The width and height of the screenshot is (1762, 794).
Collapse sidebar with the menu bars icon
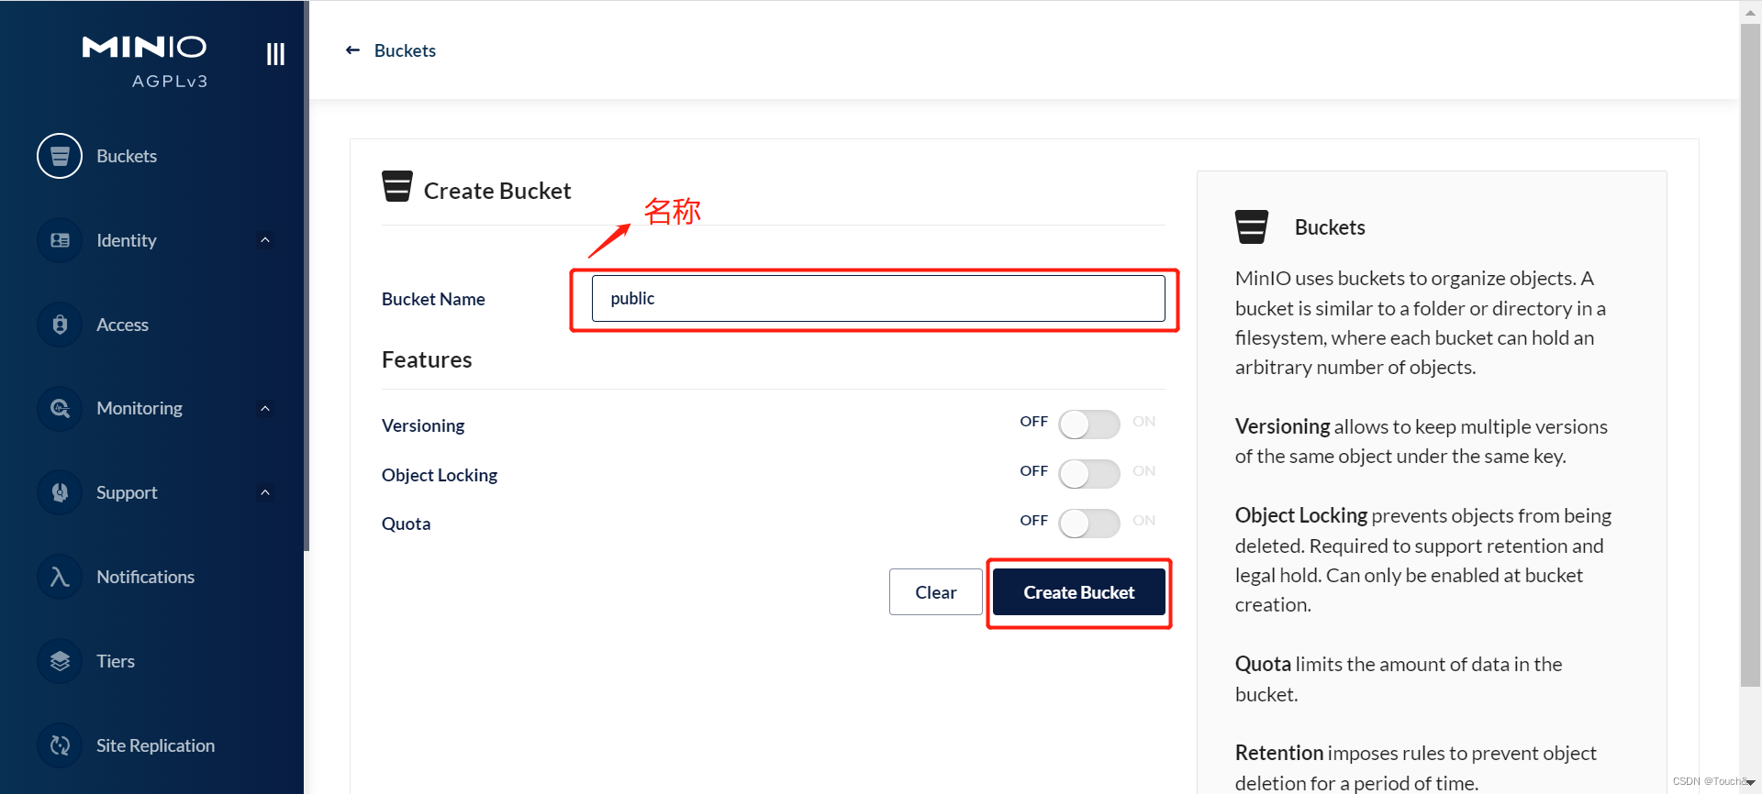click(275, 54)
